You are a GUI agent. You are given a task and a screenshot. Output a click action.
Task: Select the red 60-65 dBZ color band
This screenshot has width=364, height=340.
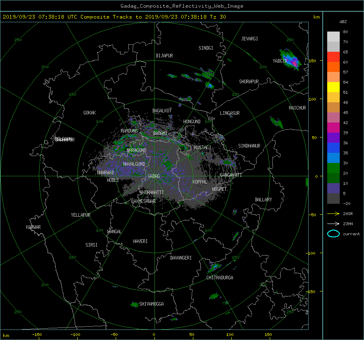(x=333, y=57)
